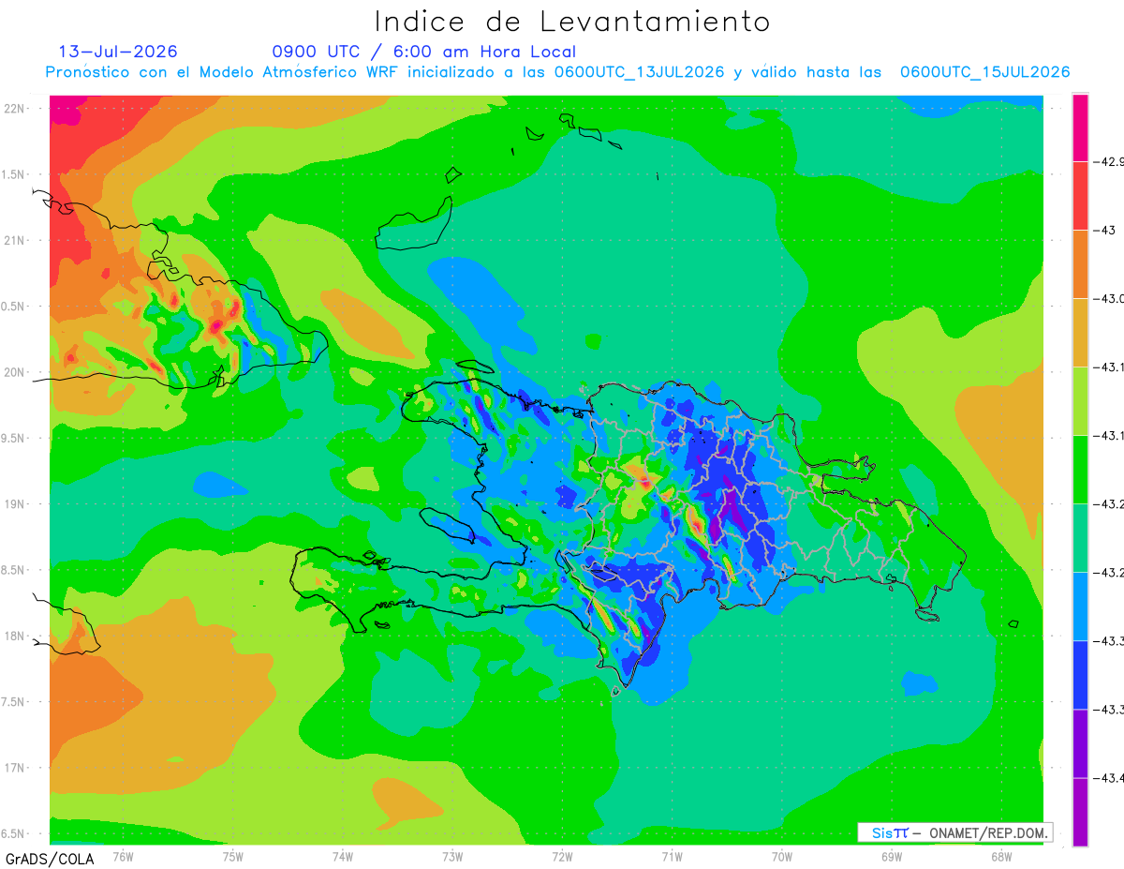Click the '-43.4' colorbar label
The height and width of the screenshot is (869, 1124).
1110,777
